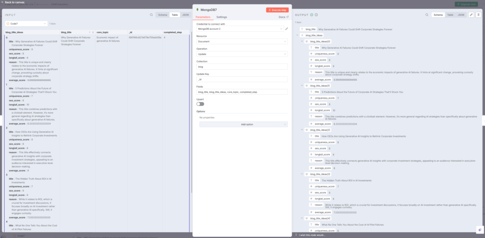
Task: Click the Collection input field
Action: pyautogui.click(x=242, y=67)
